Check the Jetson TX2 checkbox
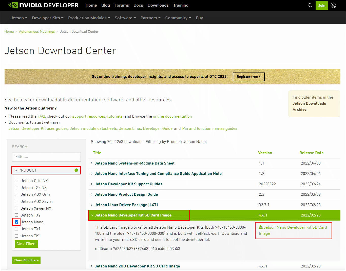Viewport: 346px width, 271px height. [x=16, y=215]
